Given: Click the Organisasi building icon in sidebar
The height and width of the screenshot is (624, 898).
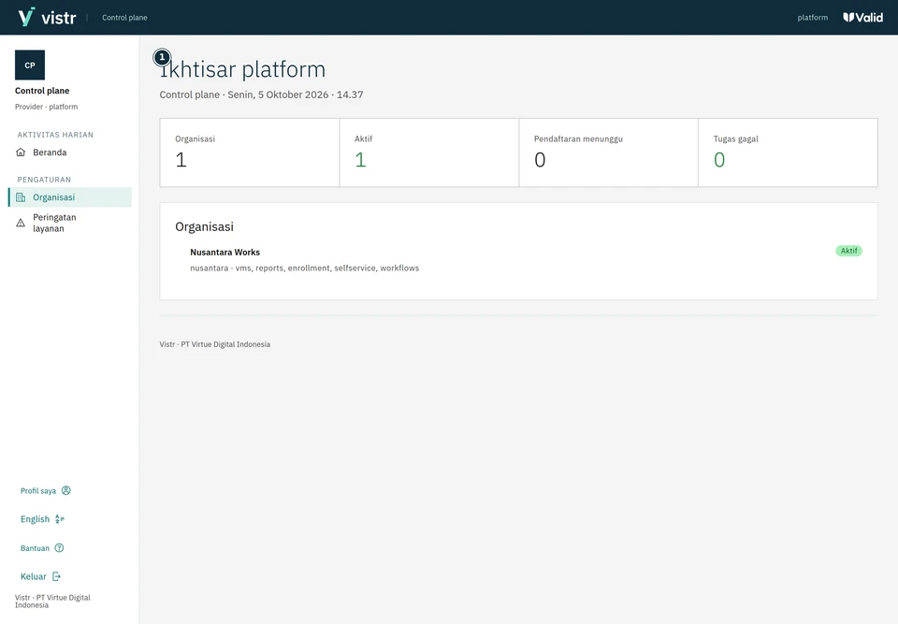Looking at the screenshot, I should coord(21,197).
